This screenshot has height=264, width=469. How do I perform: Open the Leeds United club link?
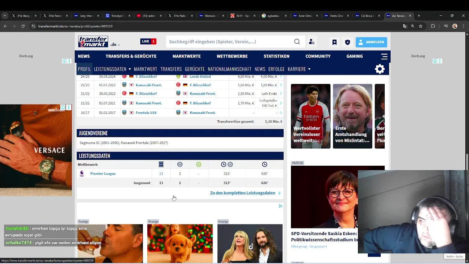[x=200, y=77]
